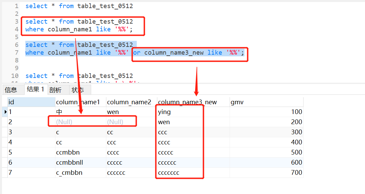The height and width of the screenshot is (194, 365).
Task: Select the gmv cell 600
Action: pyautogui.click(x=266, y=162)
